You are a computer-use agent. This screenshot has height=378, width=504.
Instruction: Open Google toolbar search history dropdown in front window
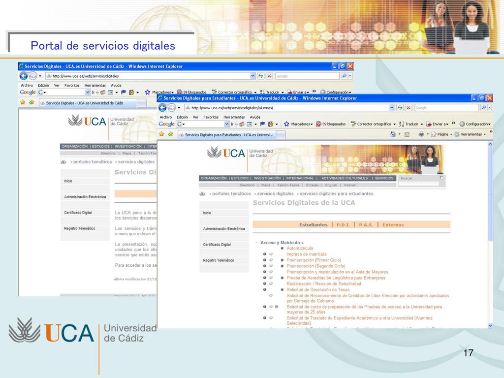click(x=226, y=124)
